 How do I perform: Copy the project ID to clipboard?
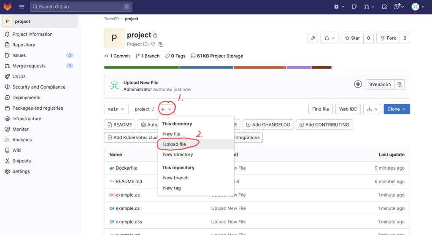pos(160,44)
